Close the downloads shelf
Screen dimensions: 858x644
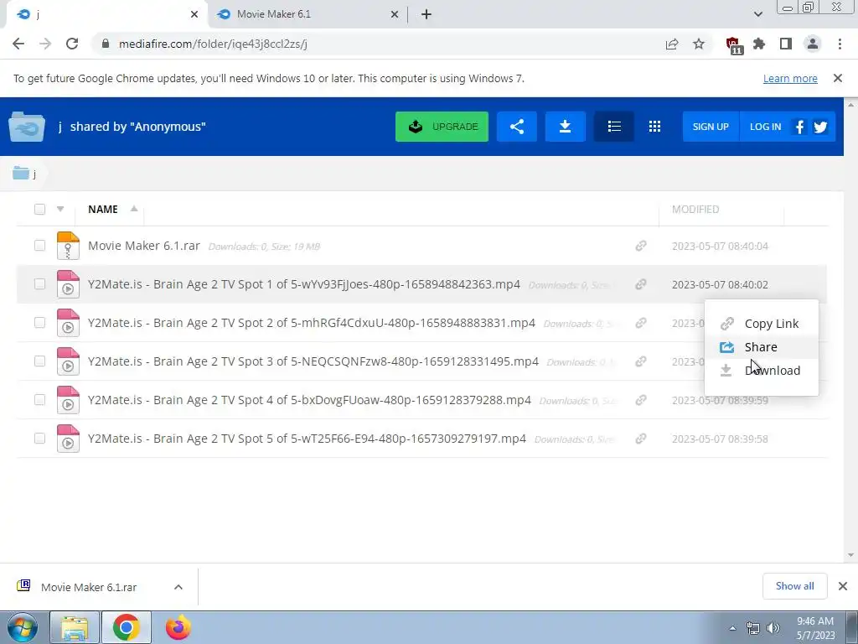(x=843, y=586)
